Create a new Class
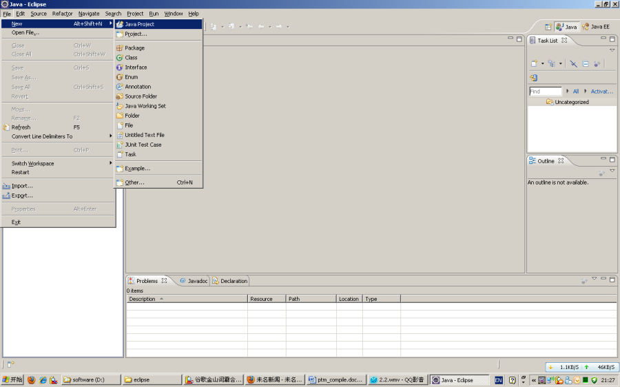Viewport: 620px width, 387px height. coord(158,58)
